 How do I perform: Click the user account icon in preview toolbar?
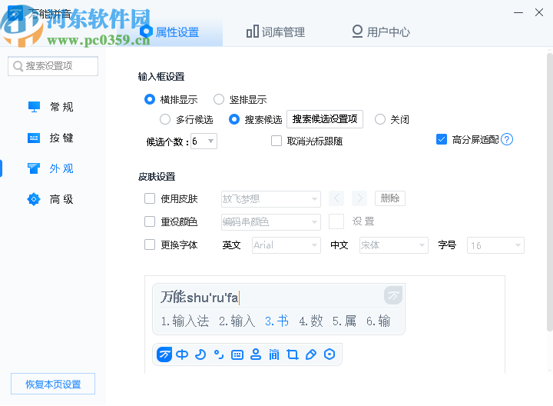coord(255,354)
